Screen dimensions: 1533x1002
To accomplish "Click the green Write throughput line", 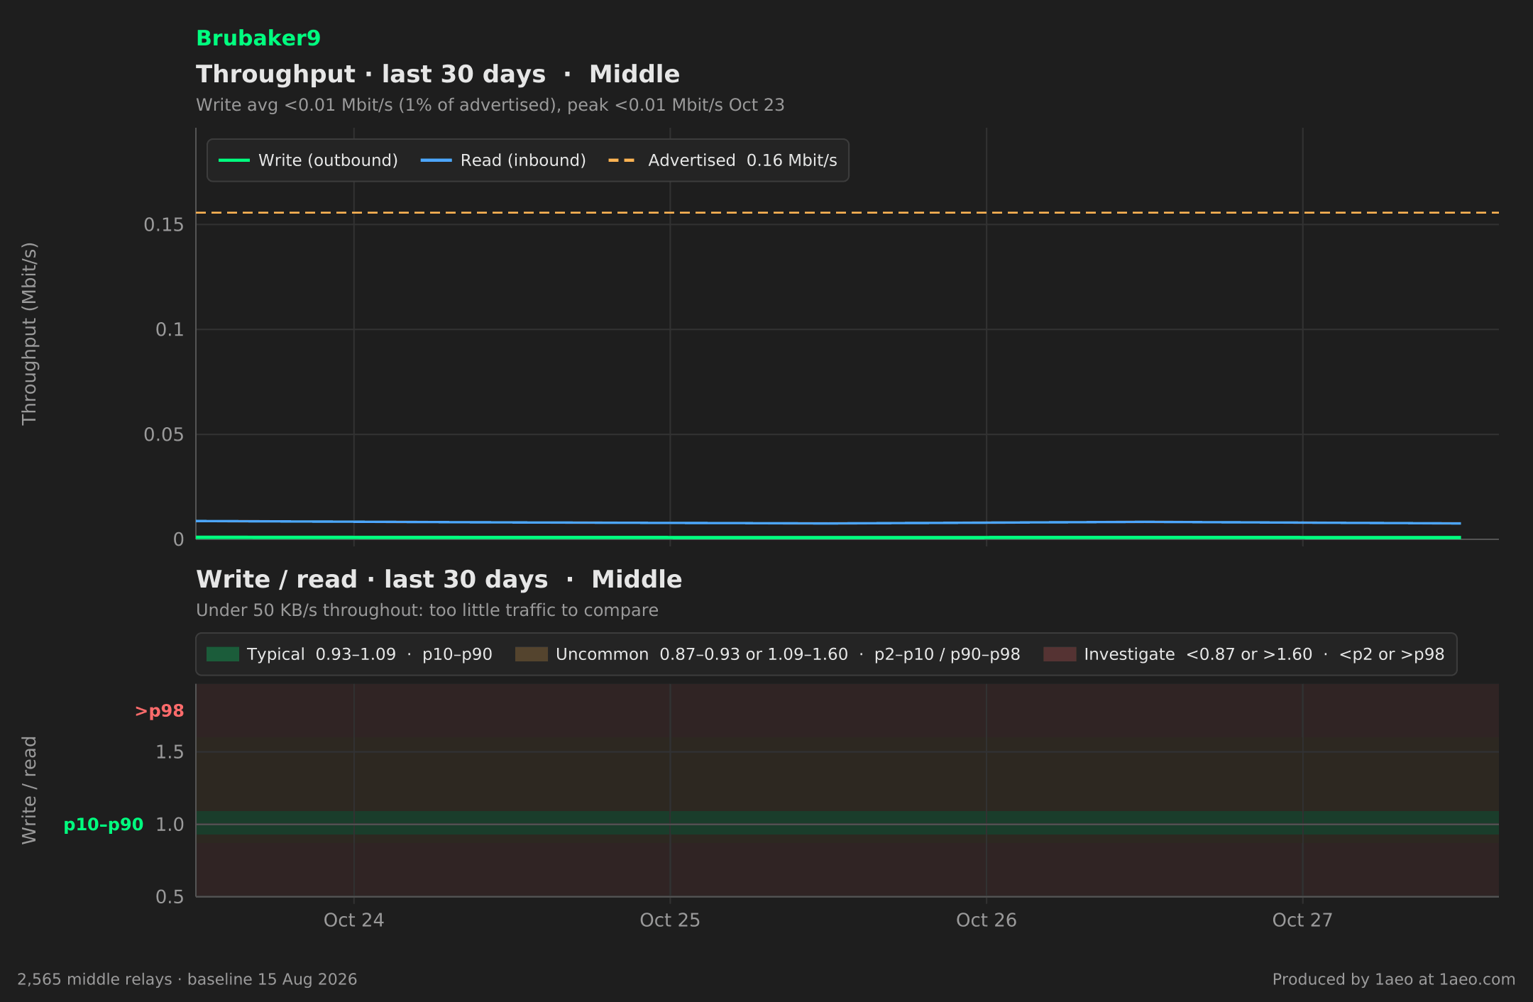I will (828, 537).
